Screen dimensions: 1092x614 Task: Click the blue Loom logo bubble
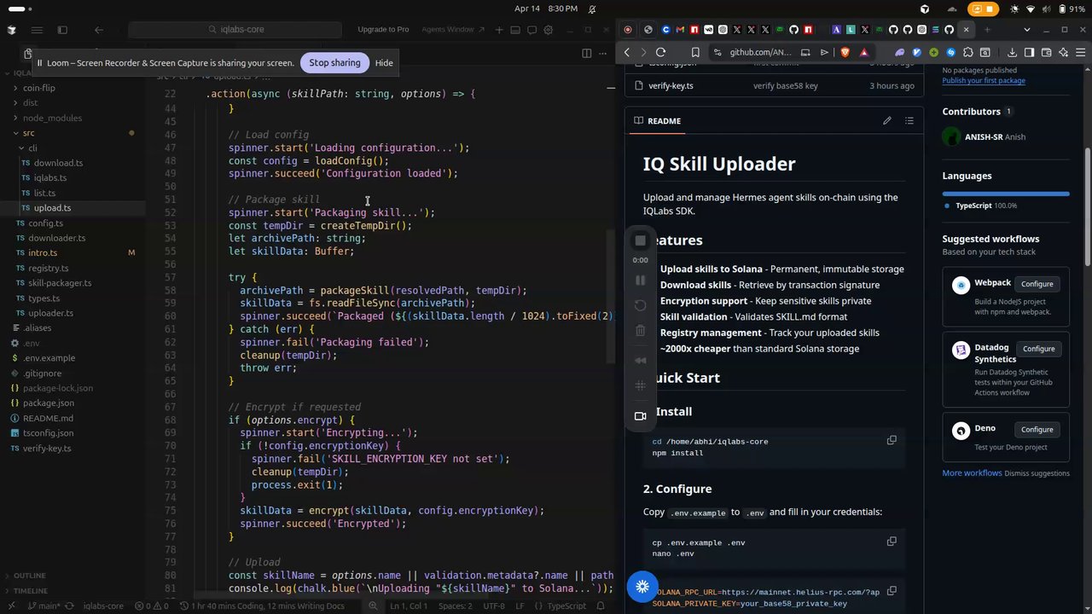642,587
